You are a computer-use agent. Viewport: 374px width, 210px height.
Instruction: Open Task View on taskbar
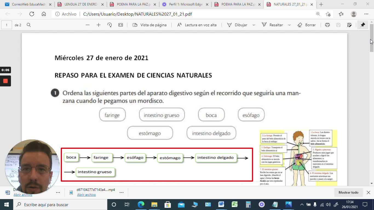coord(127,205)
